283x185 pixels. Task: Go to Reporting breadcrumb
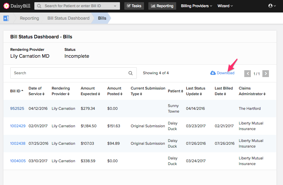[x=29, y=18]
